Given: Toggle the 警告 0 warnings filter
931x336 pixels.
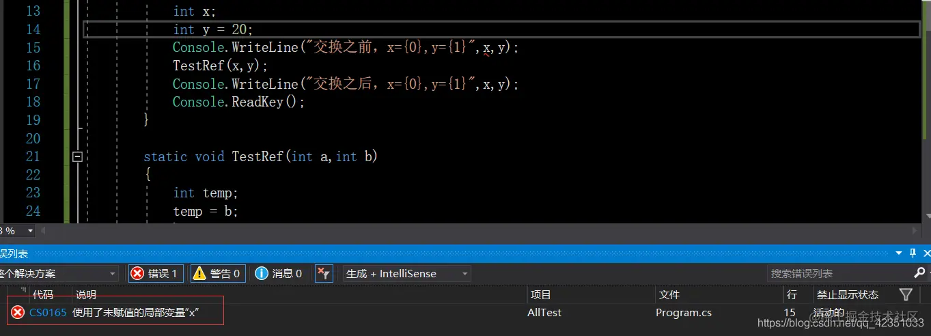Looking at the screenshot, I should pos(218,273).
